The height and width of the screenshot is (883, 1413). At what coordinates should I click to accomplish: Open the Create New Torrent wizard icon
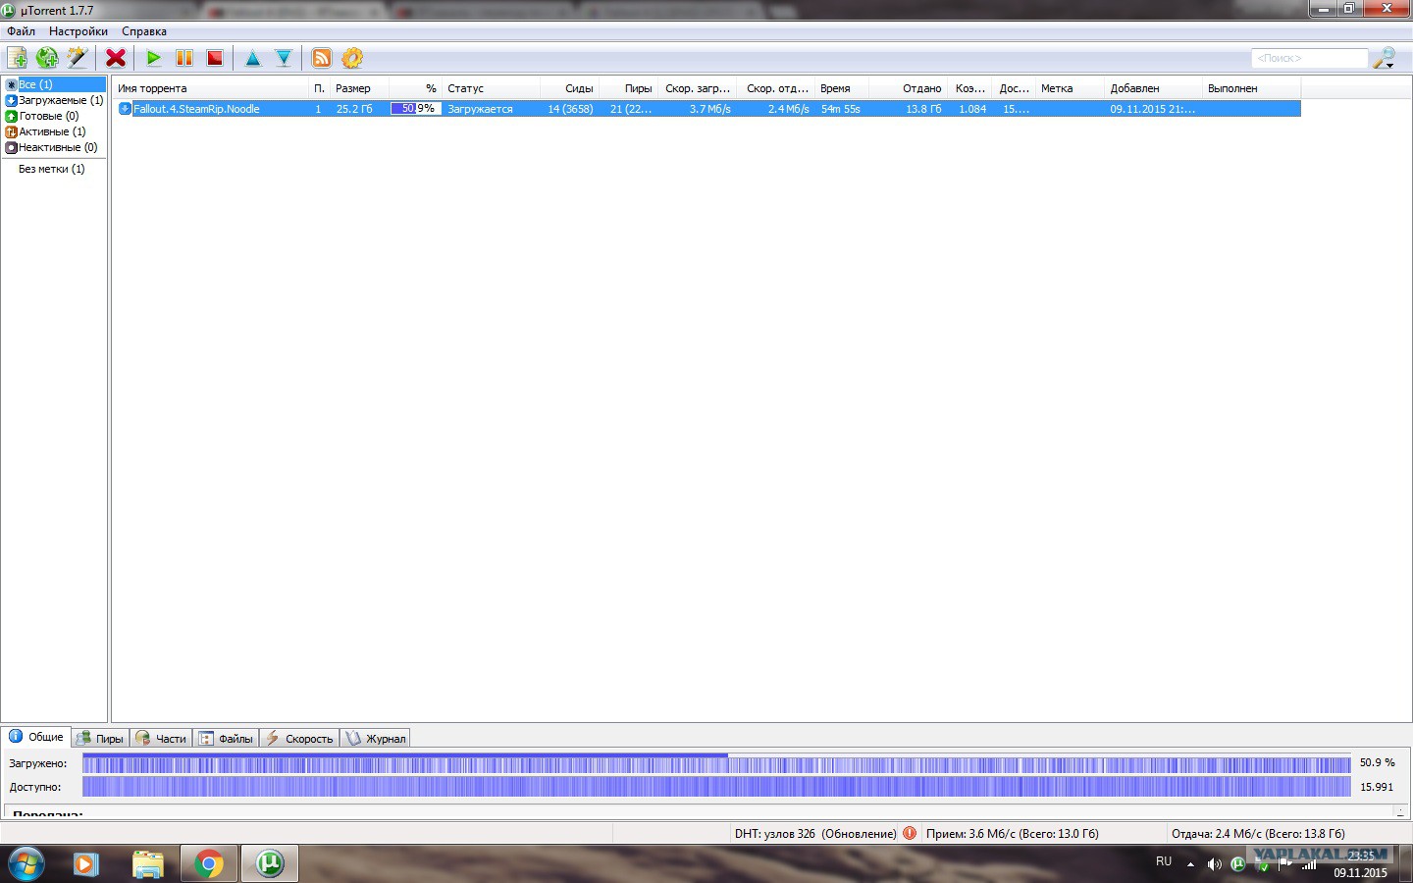(x=77, y=58)
